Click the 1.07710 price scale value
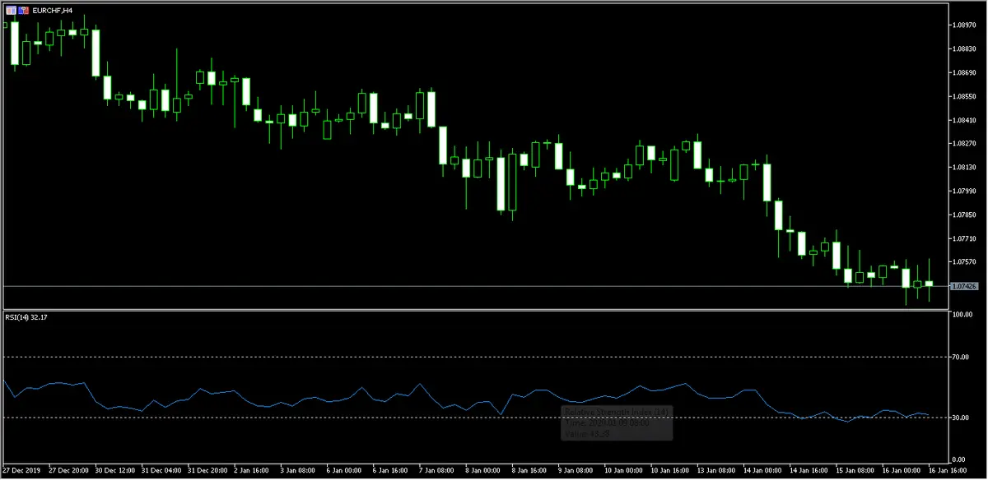The width and height of the screenshot is (988, 480). [963, 238]
